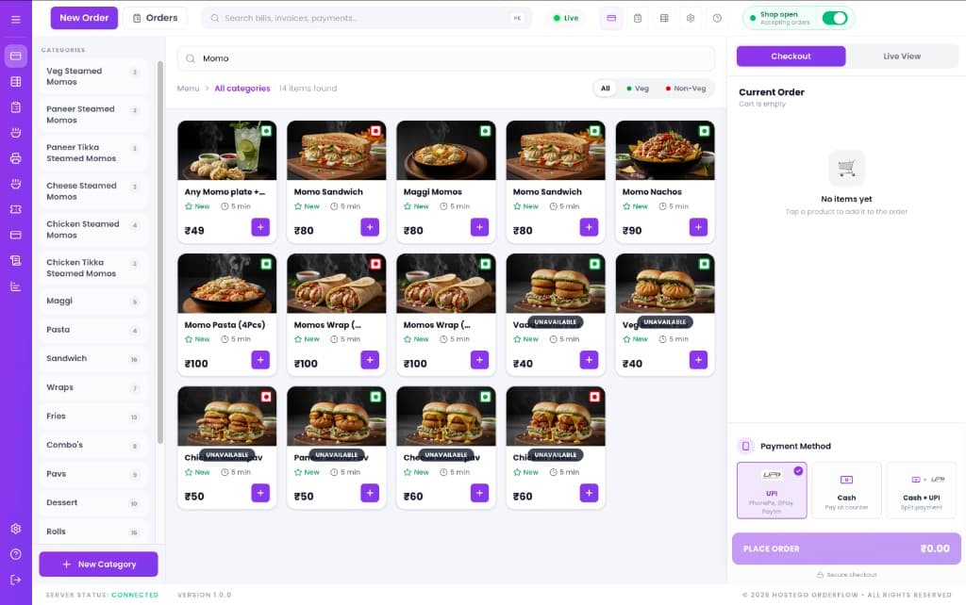Open the Orders button in header
The image size is (966, 605).
(x=155, y=18)
